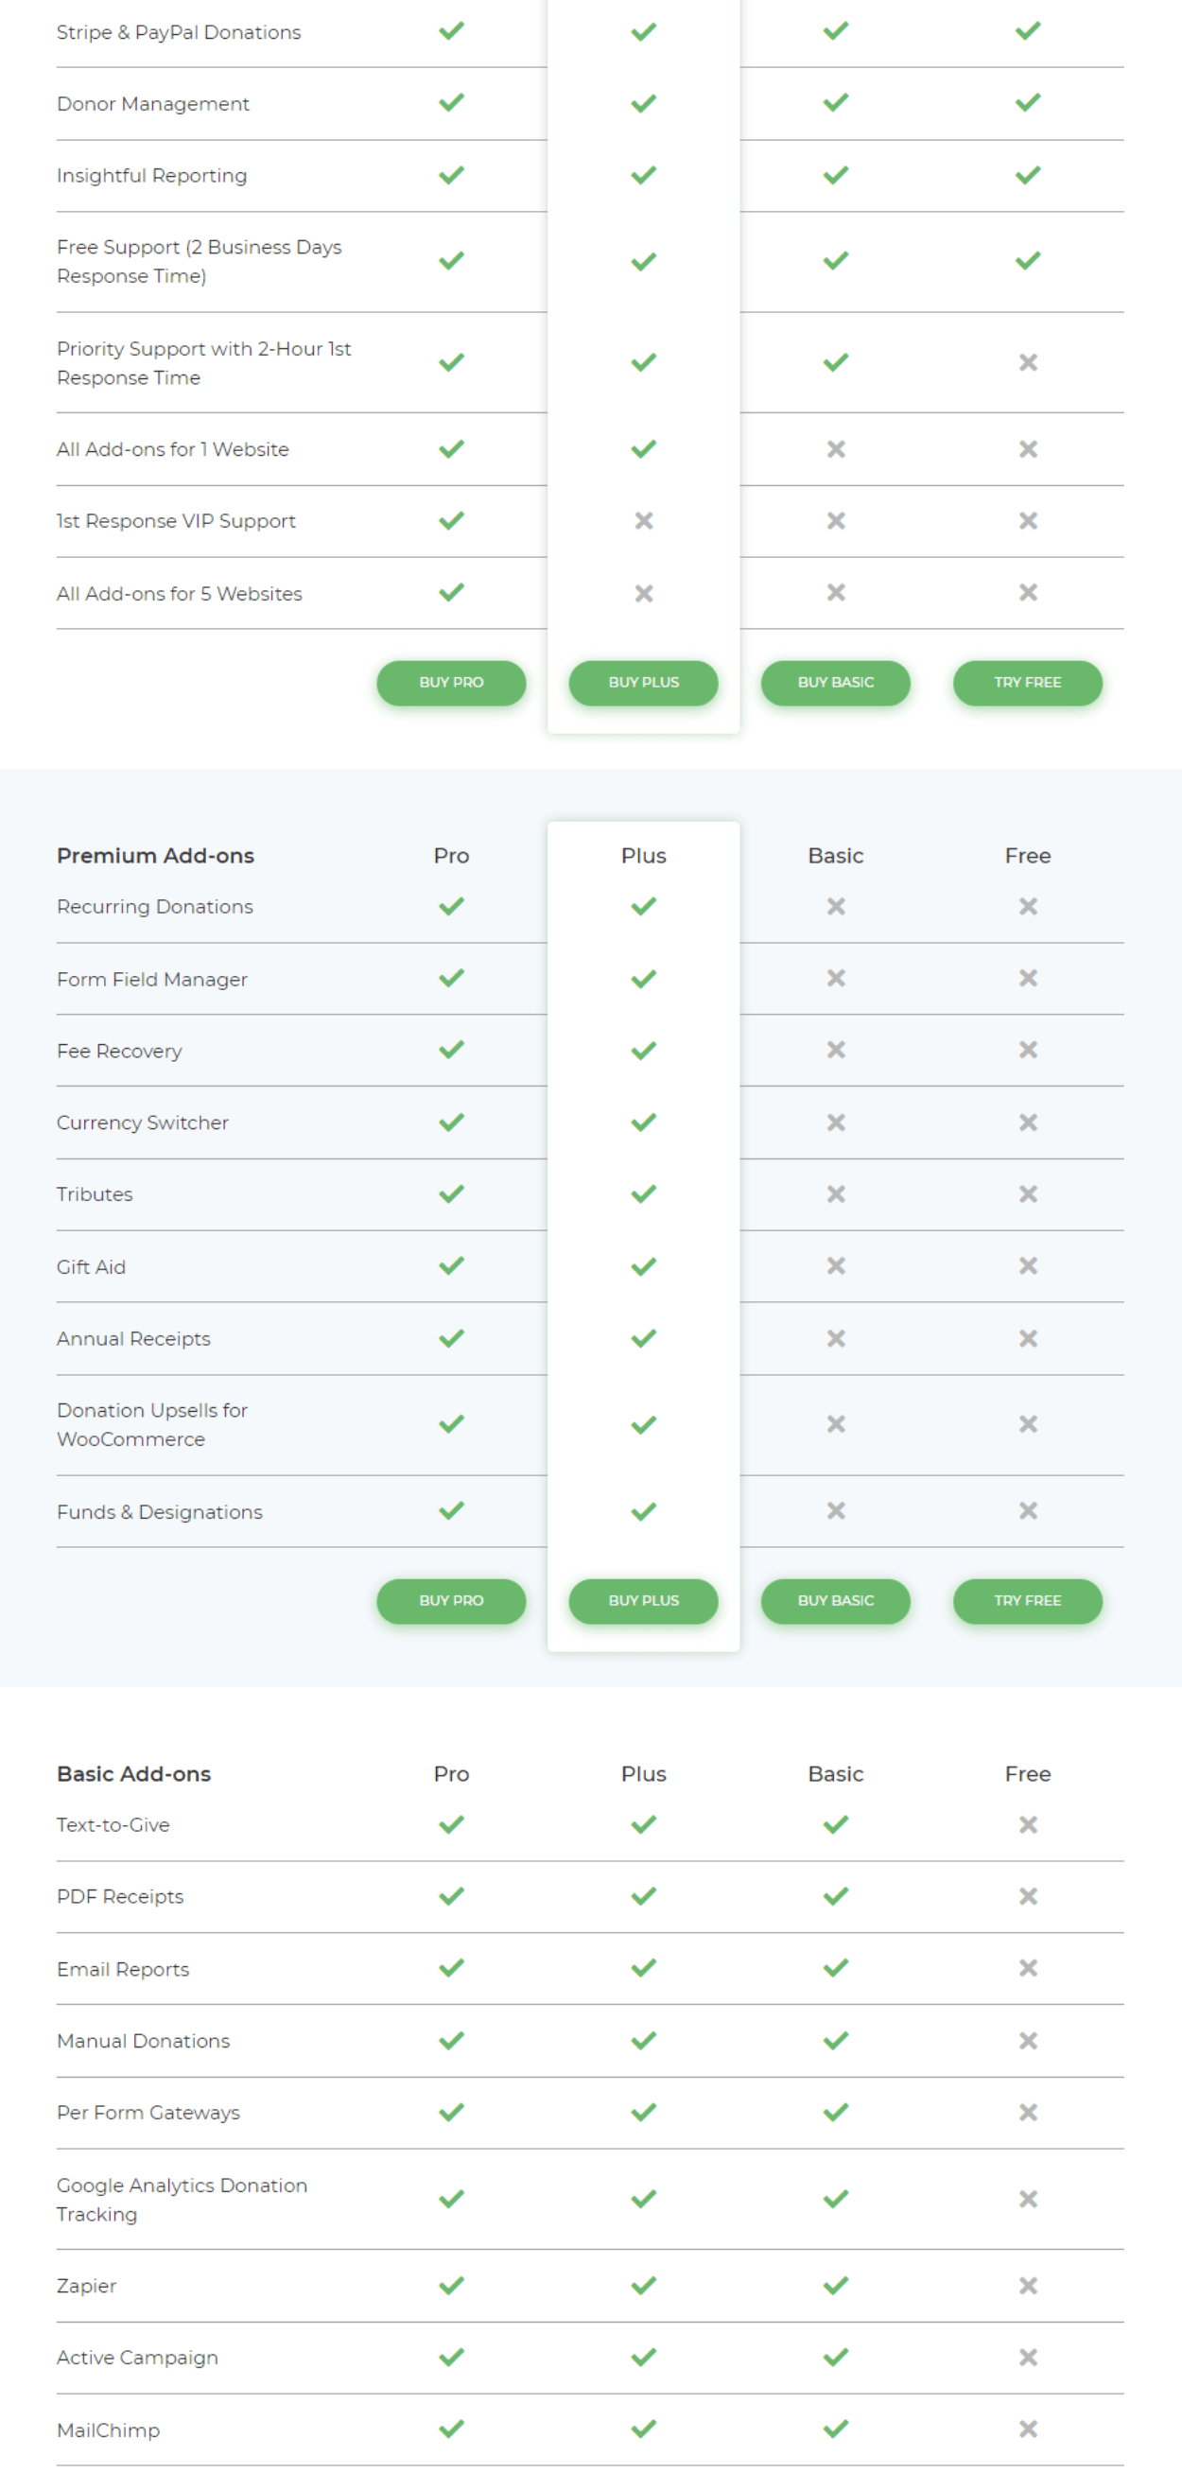This screenshot has width=1182, height=2473.
Task: Click Basic checkmark for MailChimp
Action: tap(835, 2428)
